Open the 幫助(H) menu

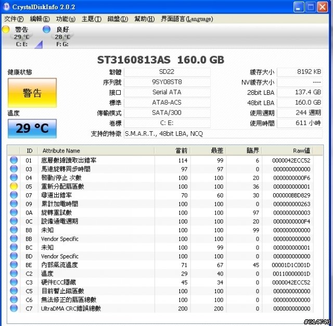click(145, 19)
